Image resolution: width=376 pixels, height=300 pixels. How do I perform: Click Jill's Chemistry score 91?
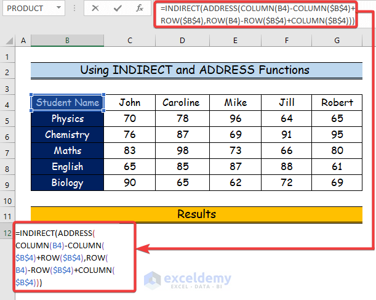pyautogui.click(x=287, y=135)
